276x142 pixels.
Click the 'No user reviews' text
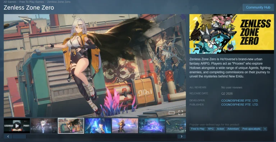point(232,88)
